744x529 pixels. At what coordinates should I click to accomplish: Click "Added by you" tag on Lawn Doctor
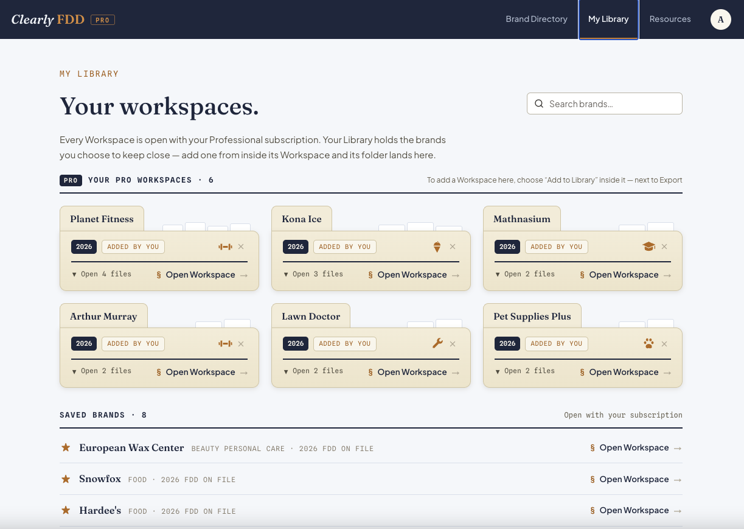[x=345, y=343]
